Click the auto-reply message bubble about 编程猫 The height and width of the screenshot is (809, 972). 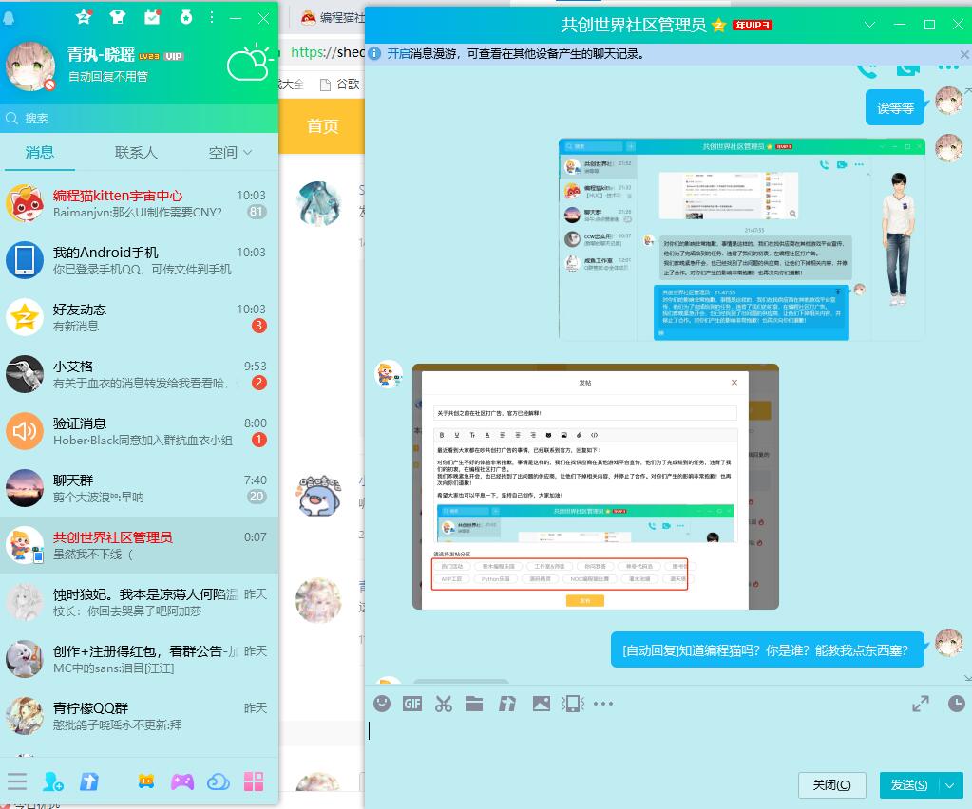(767, 649)
